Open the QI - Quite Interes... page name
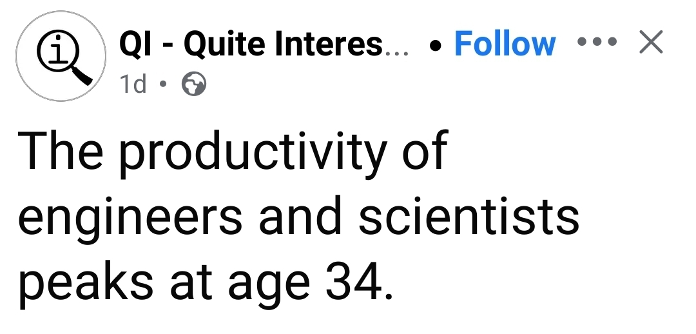The height and width of the screenshot is (334, 696). tap(264, 44)
